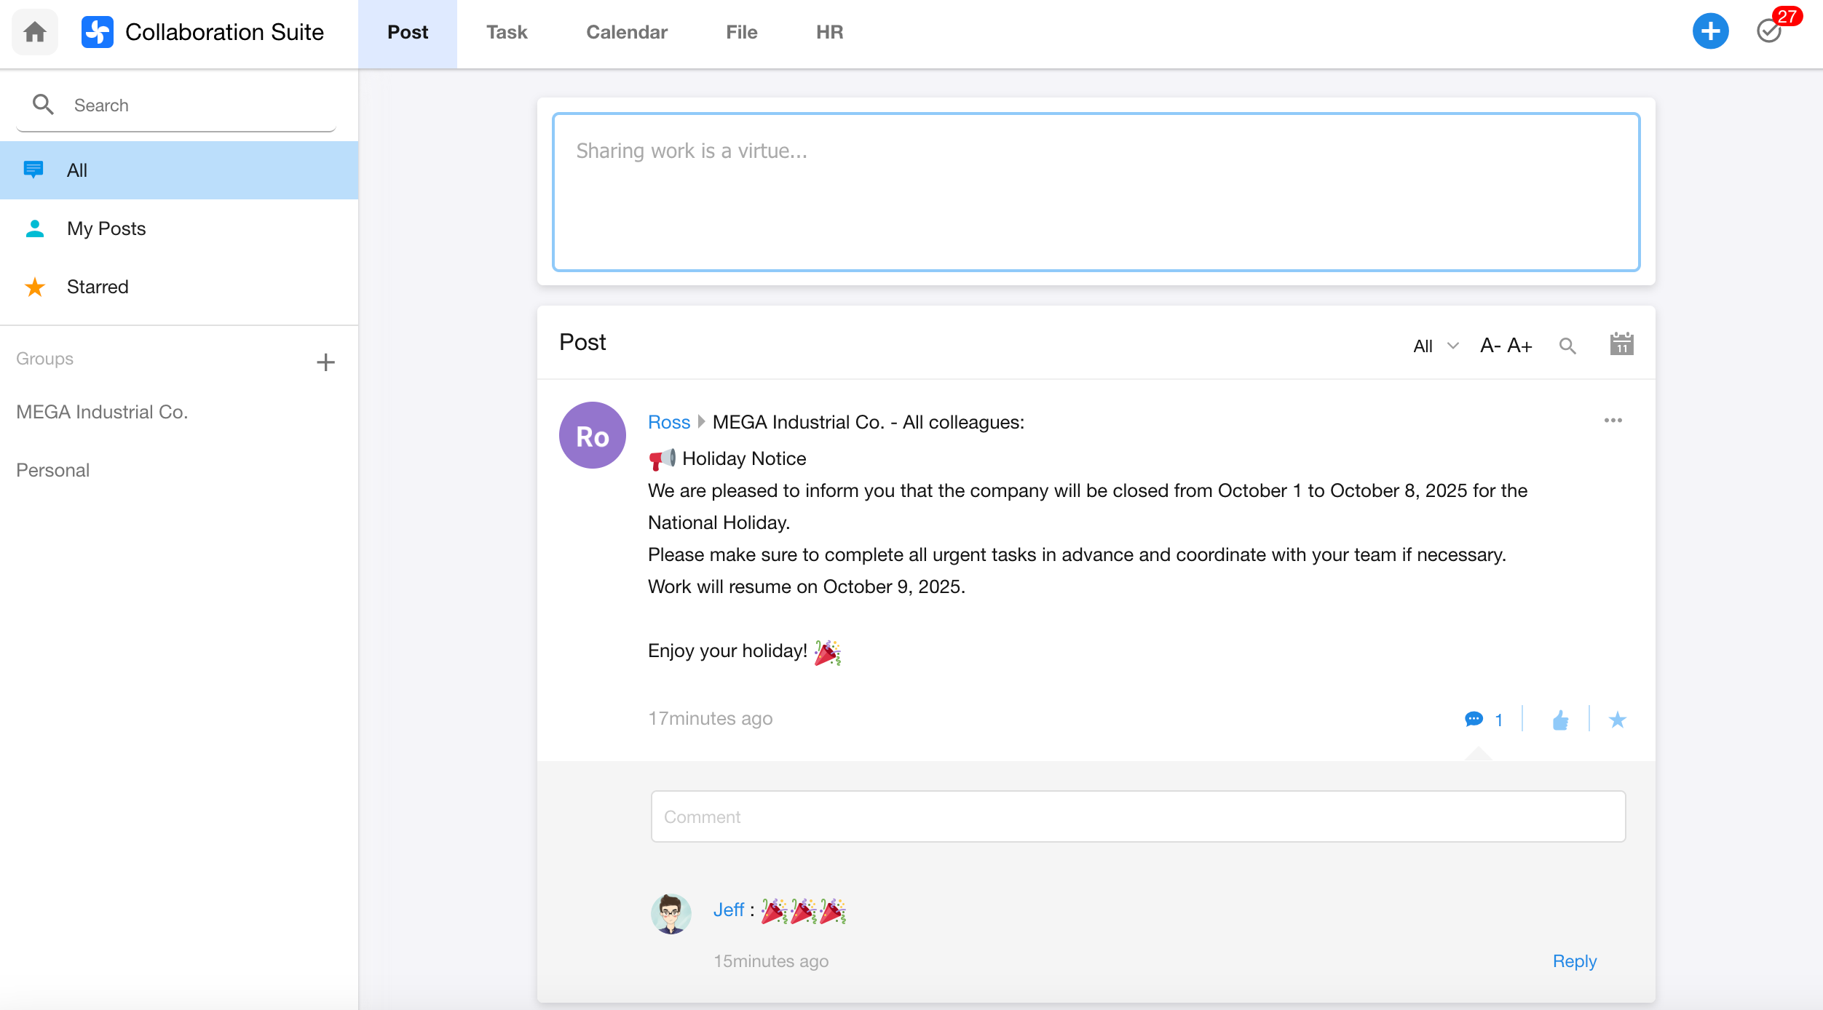
Task: Star the Holiday Notice post
Action: point(1617,720)
